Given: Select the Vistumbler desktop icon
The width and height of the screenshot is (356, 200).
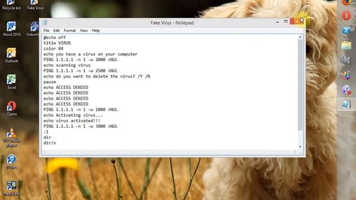Looking at the screenshot, I should (33, 29).
